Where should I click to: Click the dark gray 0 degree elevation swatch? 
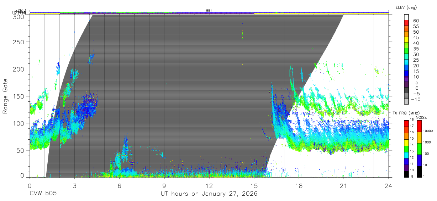[406, 90]
